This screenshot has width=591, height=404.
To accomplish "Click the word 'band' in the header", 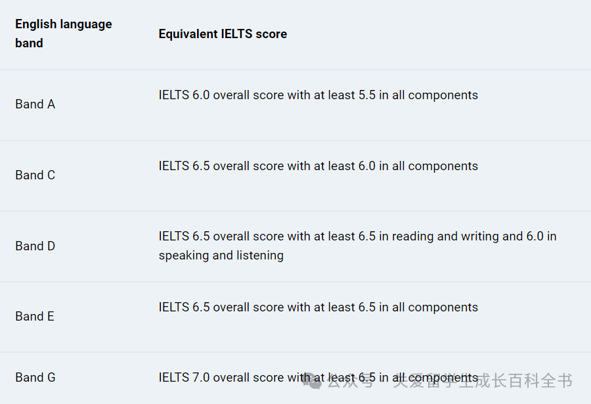I will 29,43.
